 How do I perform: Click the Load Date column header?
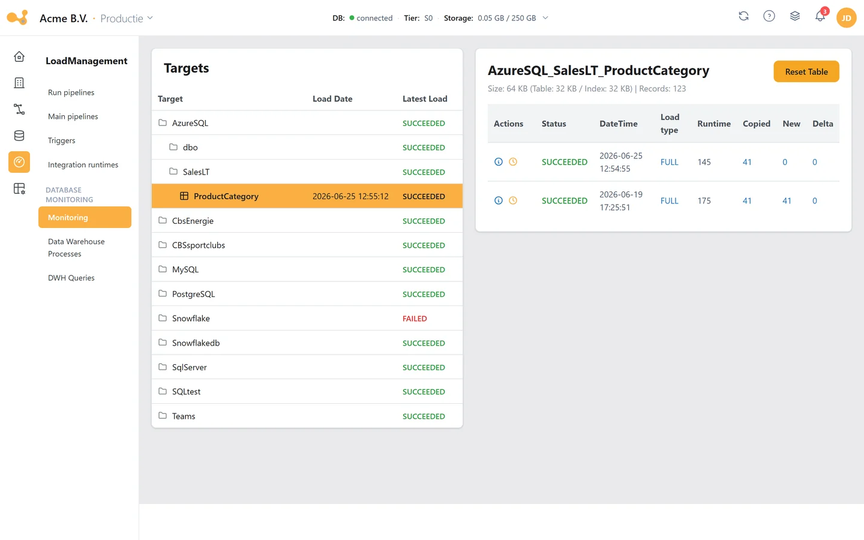point(332,99)
